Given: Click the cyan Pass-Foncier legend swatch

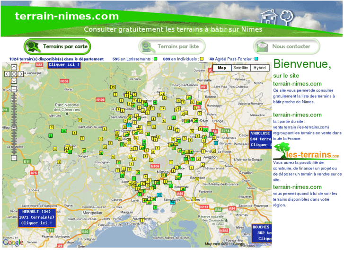Looking at the screenshot, I should (256, 59).
